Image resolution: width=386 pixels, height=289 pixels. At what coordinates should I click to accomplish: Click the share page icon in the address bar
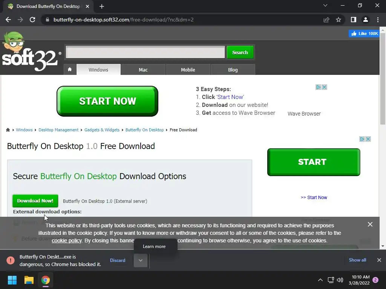(326, 20)
